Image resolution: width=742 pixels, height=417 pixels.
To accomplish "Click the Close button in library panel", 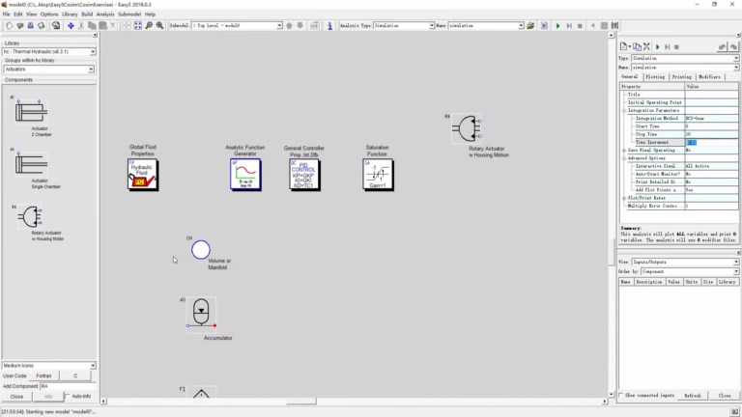I will point(17,397).
